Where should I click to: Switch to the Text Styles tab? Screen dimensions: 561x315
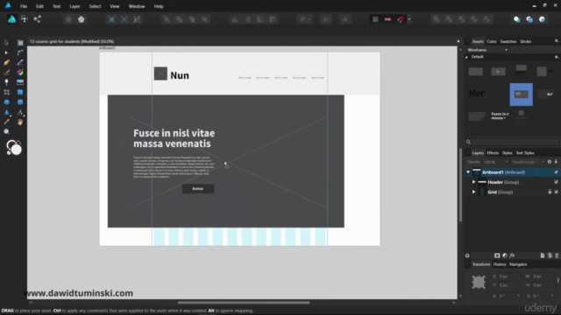525,153
